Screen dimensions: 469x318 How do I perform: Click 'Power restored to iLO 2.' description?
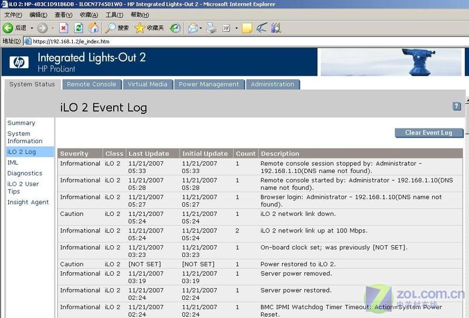298,264
